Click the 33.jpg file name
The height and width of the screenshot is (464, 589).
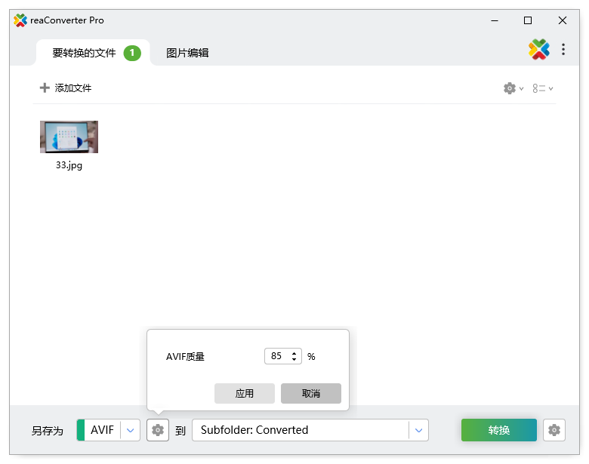coord(69,165)
